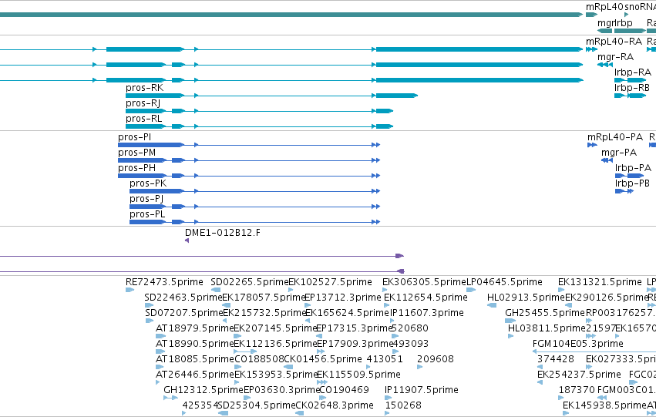This screenshot has height=417, width=656.
Task: Click the pros-PI protein label
Action: [135, 137]
